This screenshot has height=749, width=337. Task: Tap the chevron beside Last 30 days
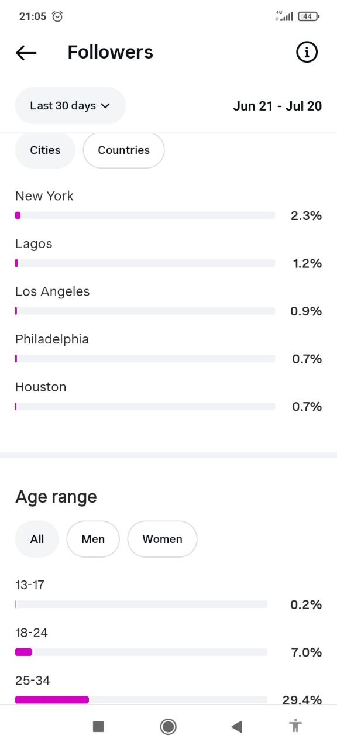click(x=105, y=106)
